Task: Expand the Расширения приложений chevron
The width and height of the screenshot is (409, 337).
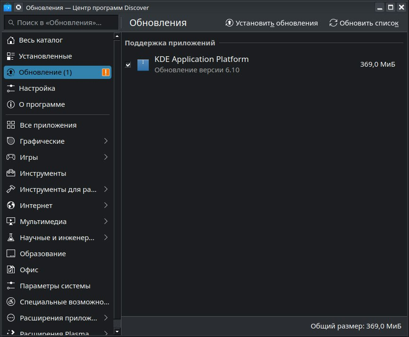Action: pos(106,318)
